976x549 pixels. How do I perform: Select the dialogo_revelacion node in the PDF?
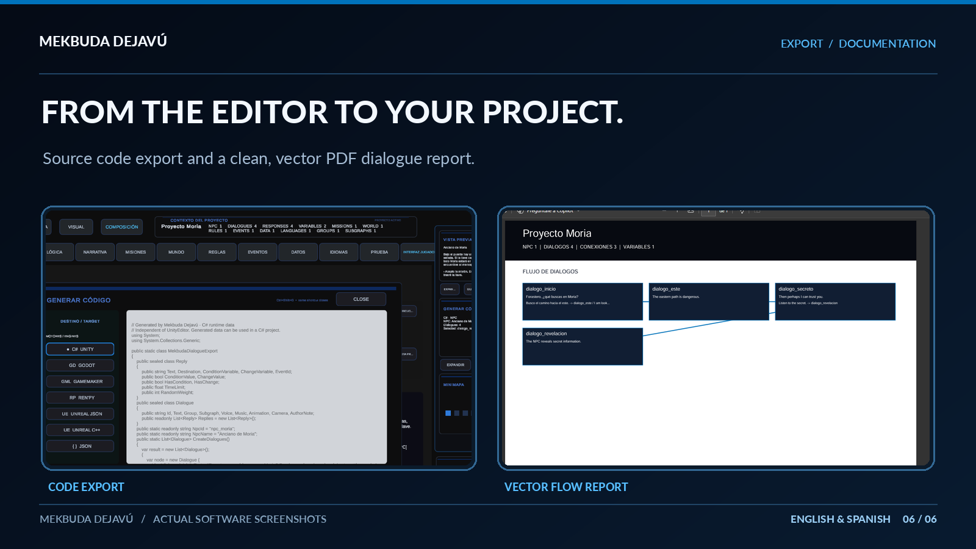tap(583, 346)
